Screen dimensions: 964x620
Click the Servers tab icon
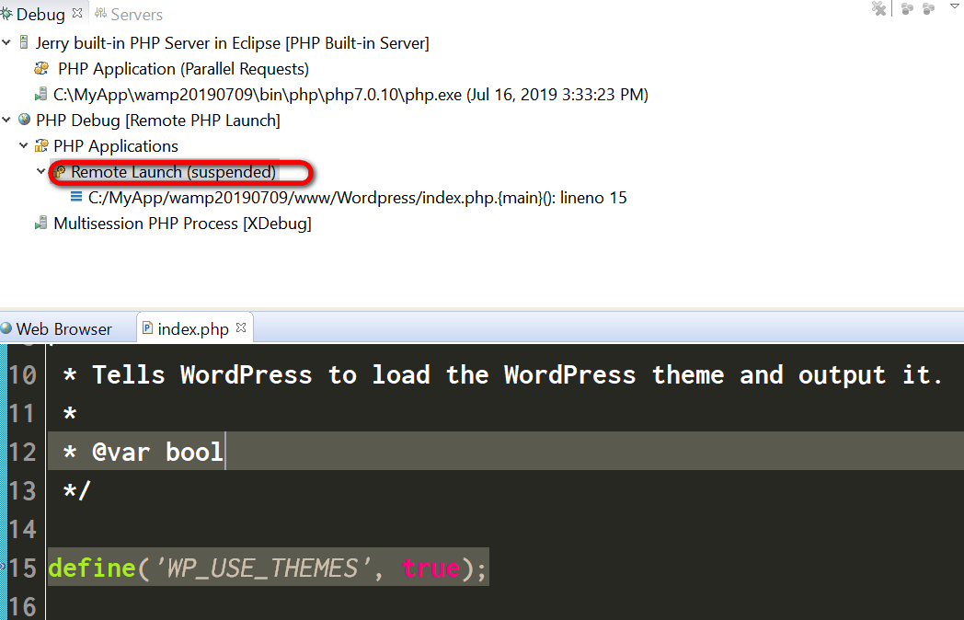point(101,14)
